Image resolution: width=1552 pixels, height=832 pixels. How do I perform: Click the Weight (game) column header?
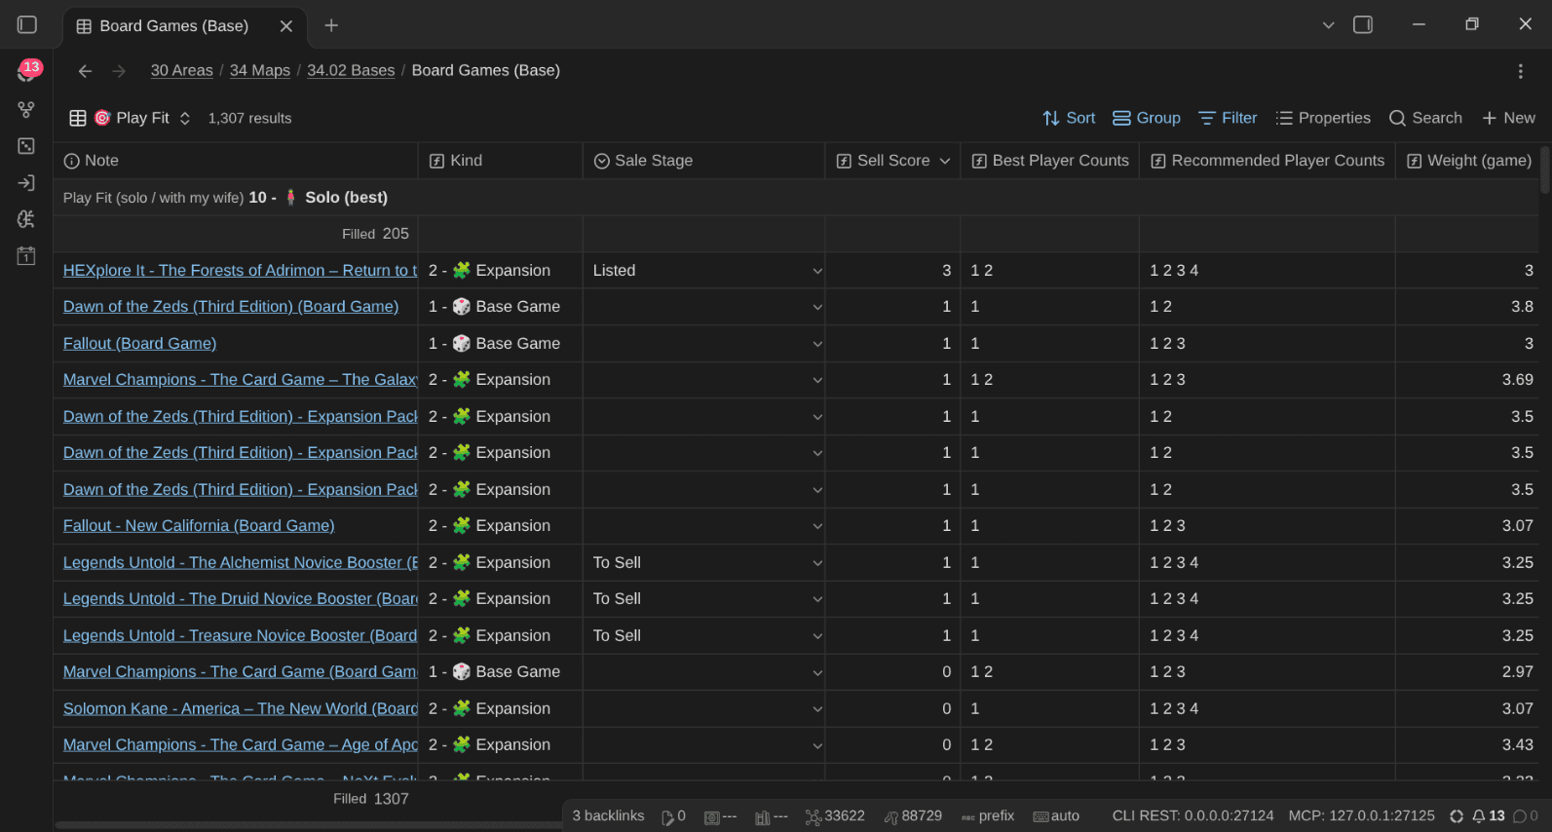click(x=1468, y=161)
